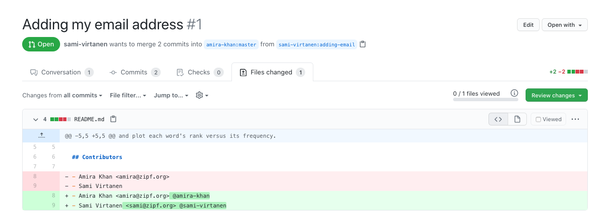Open the File filter dropdown

128,95
